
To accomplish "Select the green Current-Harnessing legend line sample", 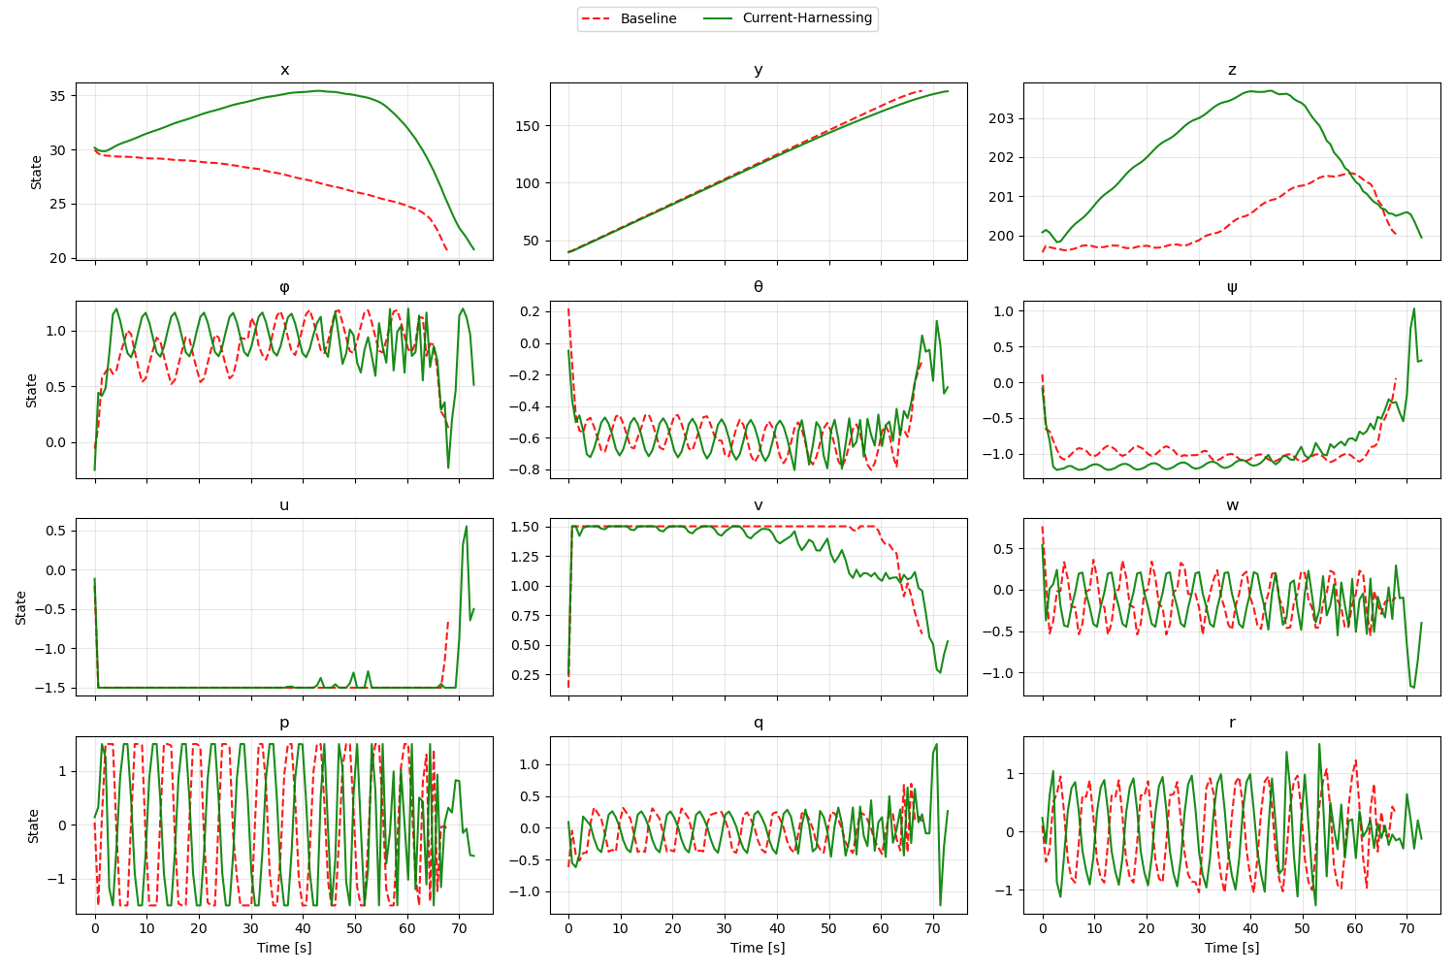I will (x=720, y=18).
